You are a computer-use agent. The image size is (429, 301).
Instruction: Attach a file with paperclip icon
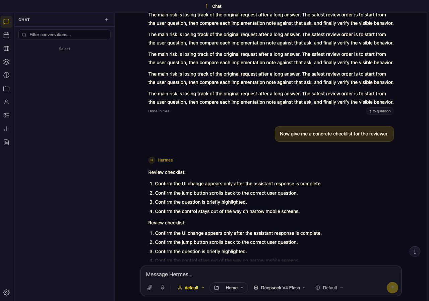pyautogui.click(x=150, y=288)
